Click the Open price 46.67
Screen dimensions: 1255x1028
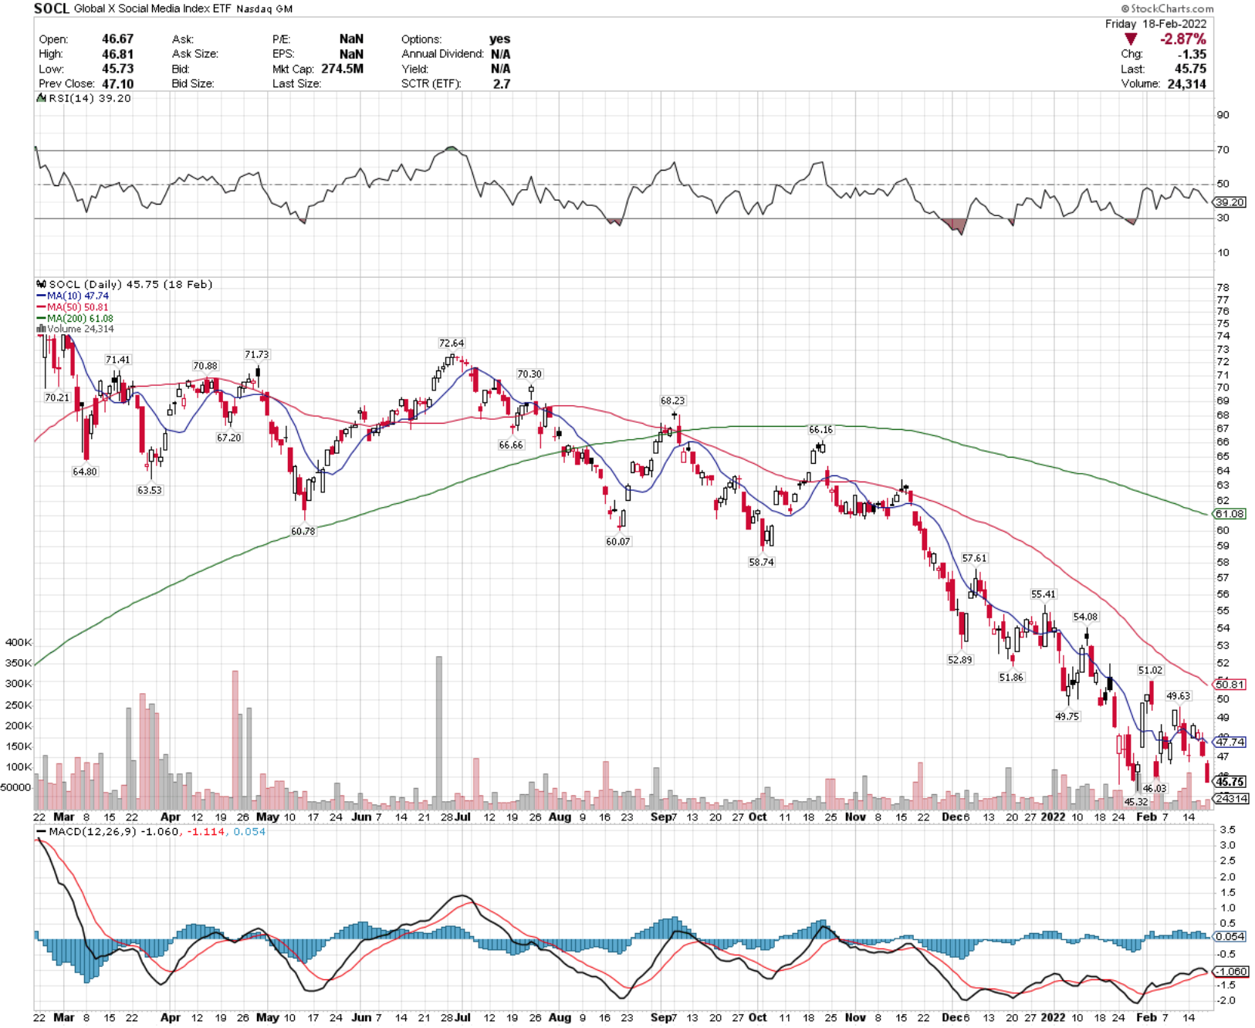[x=117, y=39]
